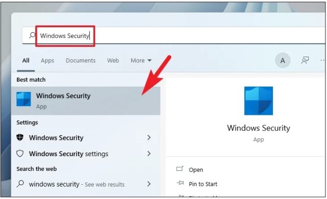Screen dimensions: 327x199
Task: Open the Windows Security shield app icon
Action: point(24,99)
